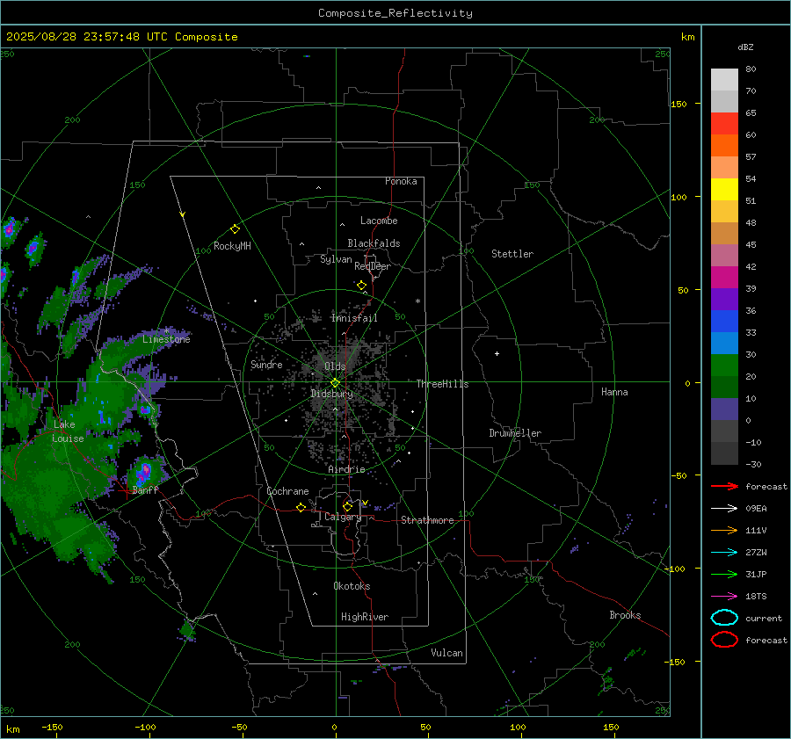Click the Sundre town label
The height and width of the screenshot is (739, 791).
266,365
